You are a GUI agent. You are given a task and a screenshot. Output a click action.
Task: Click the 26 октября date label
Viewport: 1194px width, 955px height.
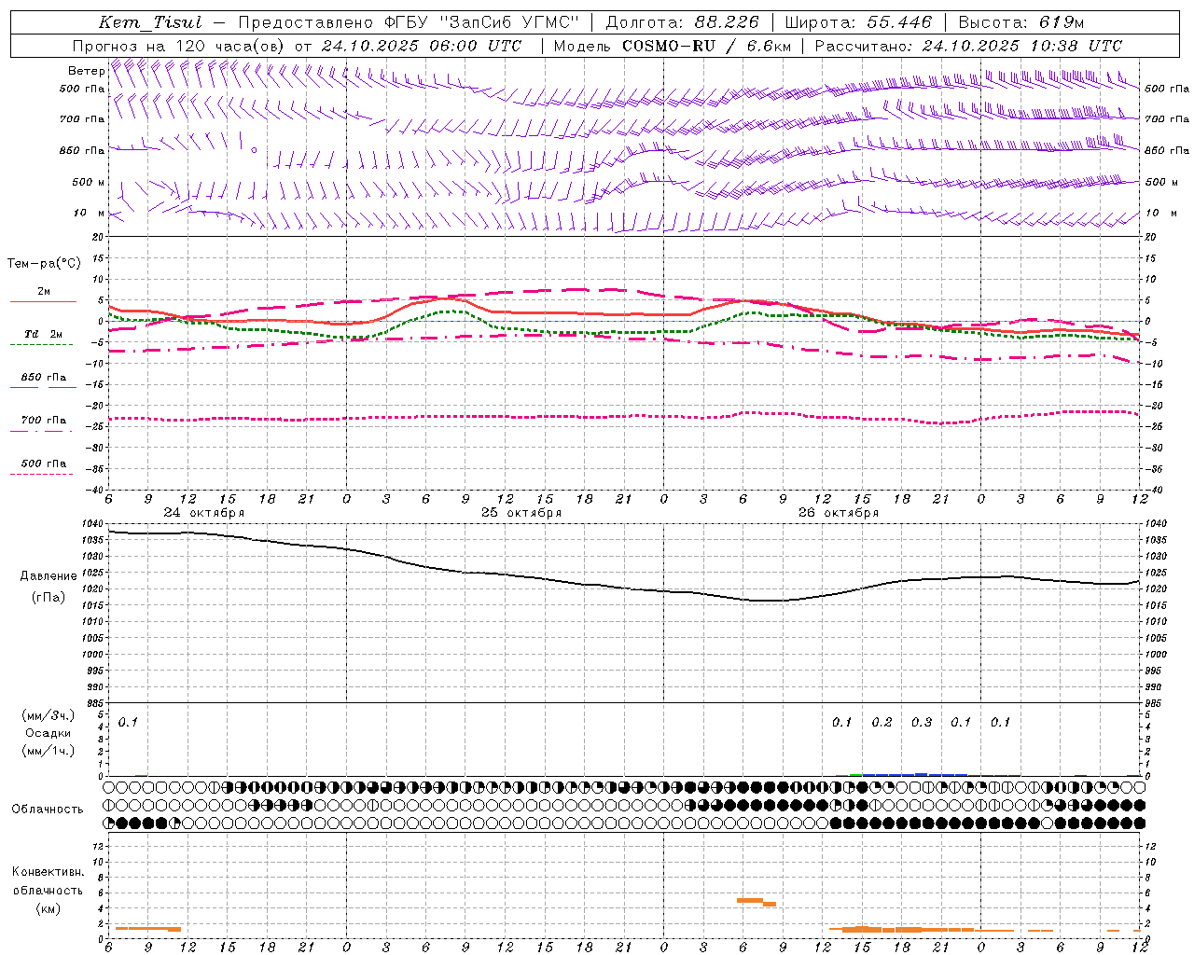(x=839, y=513)
